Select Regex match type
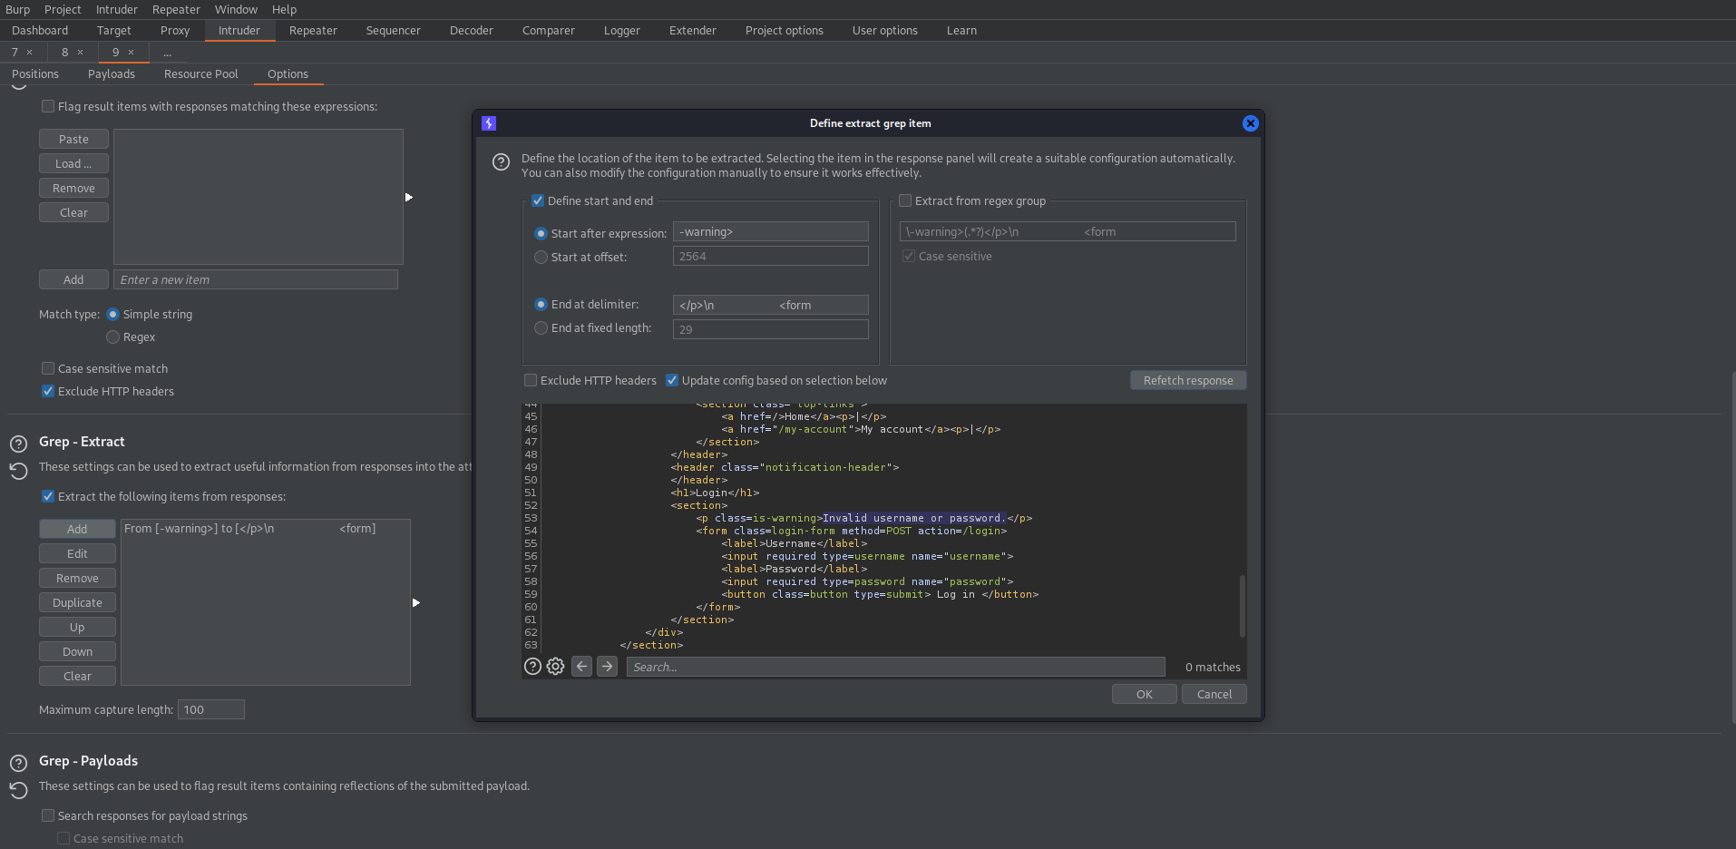The height and width of the screenshot is (849, 1736). point(113,337)
